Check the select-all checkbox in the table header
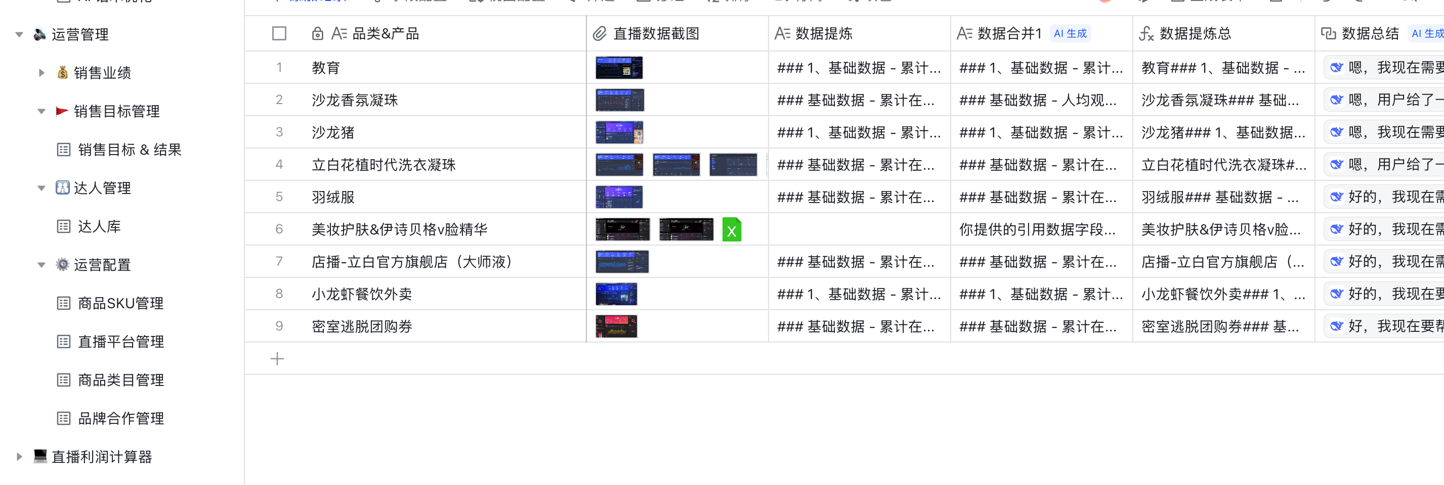This screenshot has width=1444, height=485. point(279,34)
